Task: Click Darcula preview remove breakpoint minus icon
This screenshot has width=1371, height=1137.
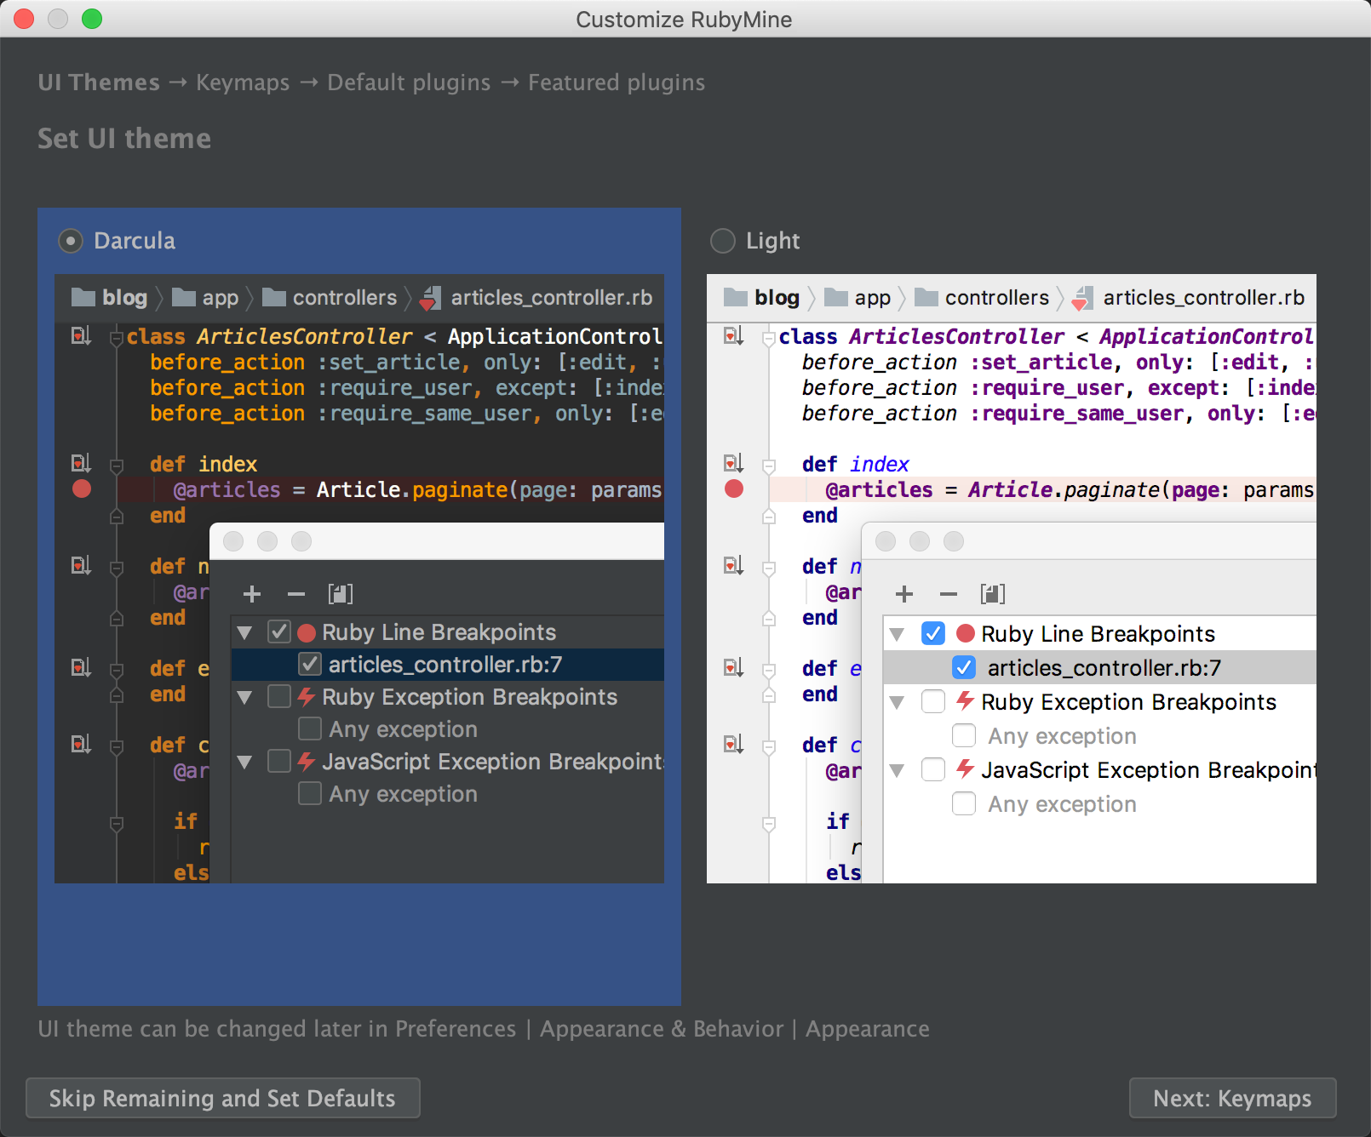Action: point(296,594)
